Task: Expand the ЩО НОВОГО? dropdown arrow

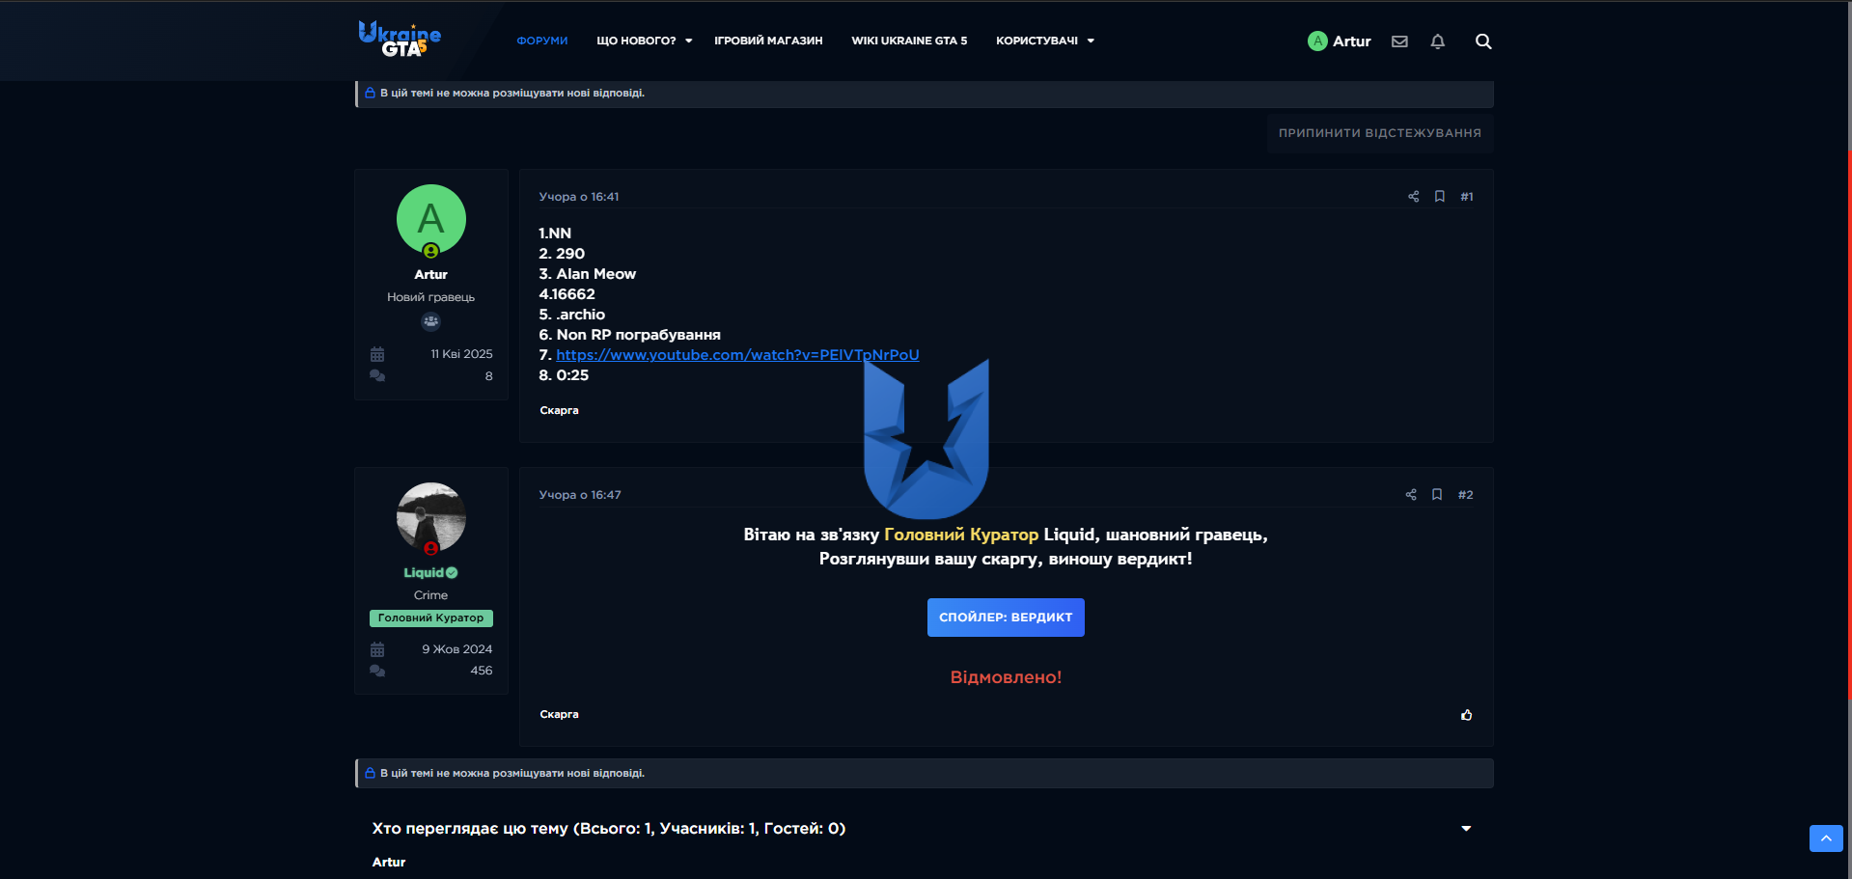Action: [x=689, y=41]
